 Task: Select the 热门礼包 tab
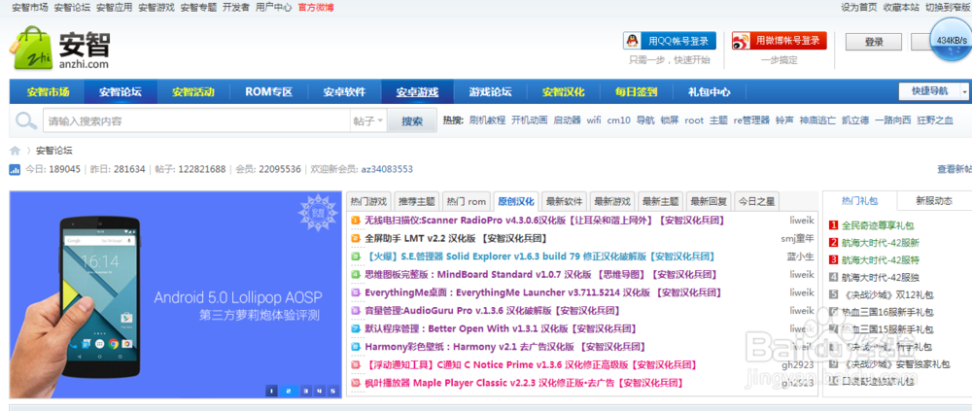pos(860,201)
